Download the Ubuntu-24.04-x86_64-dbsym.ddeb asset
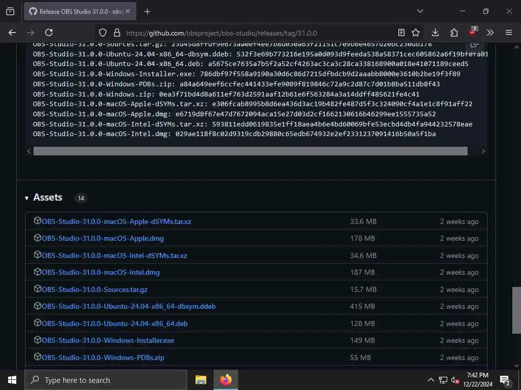This screenshot has height=390, width=521. [129, 306]
